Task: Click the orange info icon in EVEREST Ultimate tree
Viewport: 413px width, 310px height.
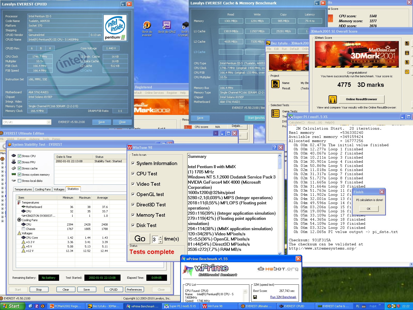Action: [2, 159]
